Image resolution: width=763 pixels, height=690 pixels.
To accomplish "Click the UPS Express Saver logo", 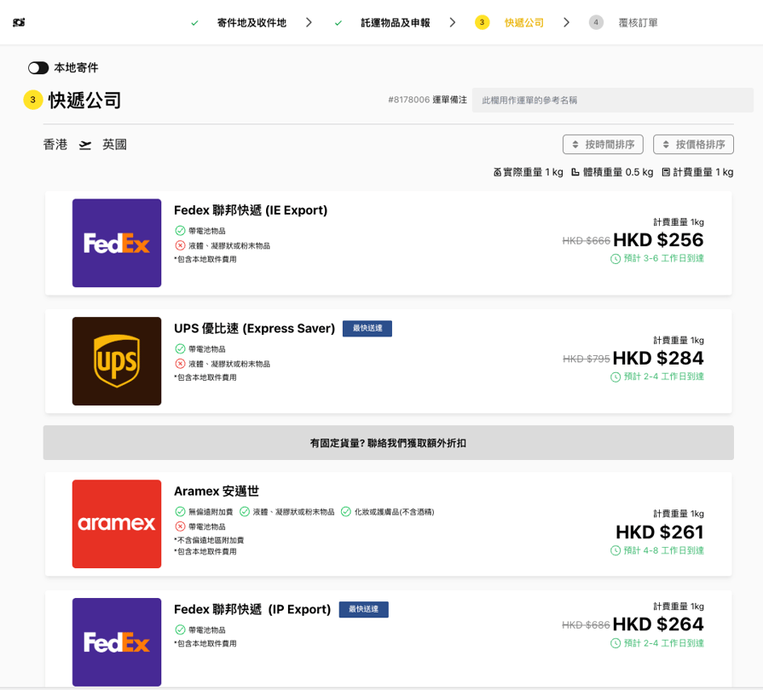I will [x=117, y=361].
